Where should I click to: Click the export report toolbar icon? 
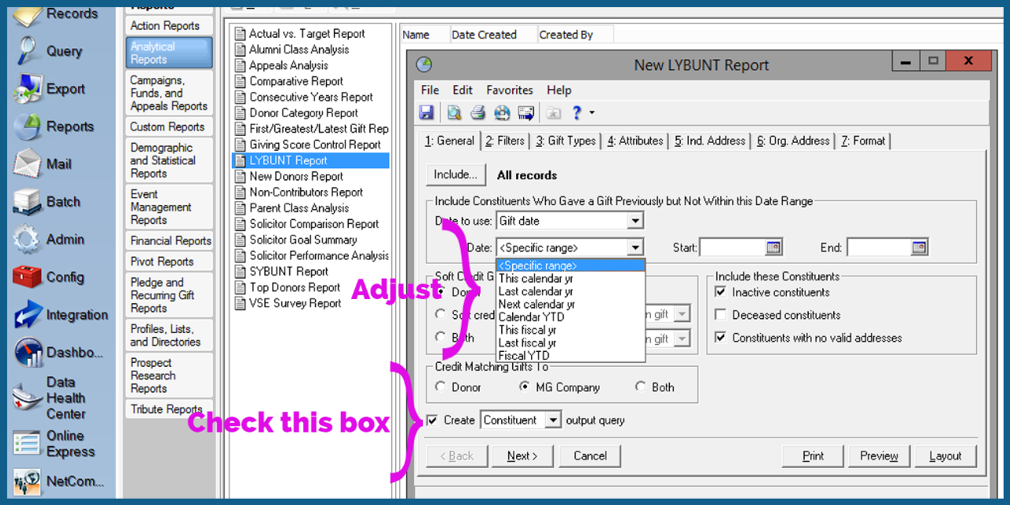[503, 113]
